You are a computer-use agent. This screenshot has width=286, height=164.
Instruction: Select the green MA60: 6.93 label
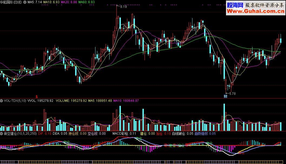(87, 2)
